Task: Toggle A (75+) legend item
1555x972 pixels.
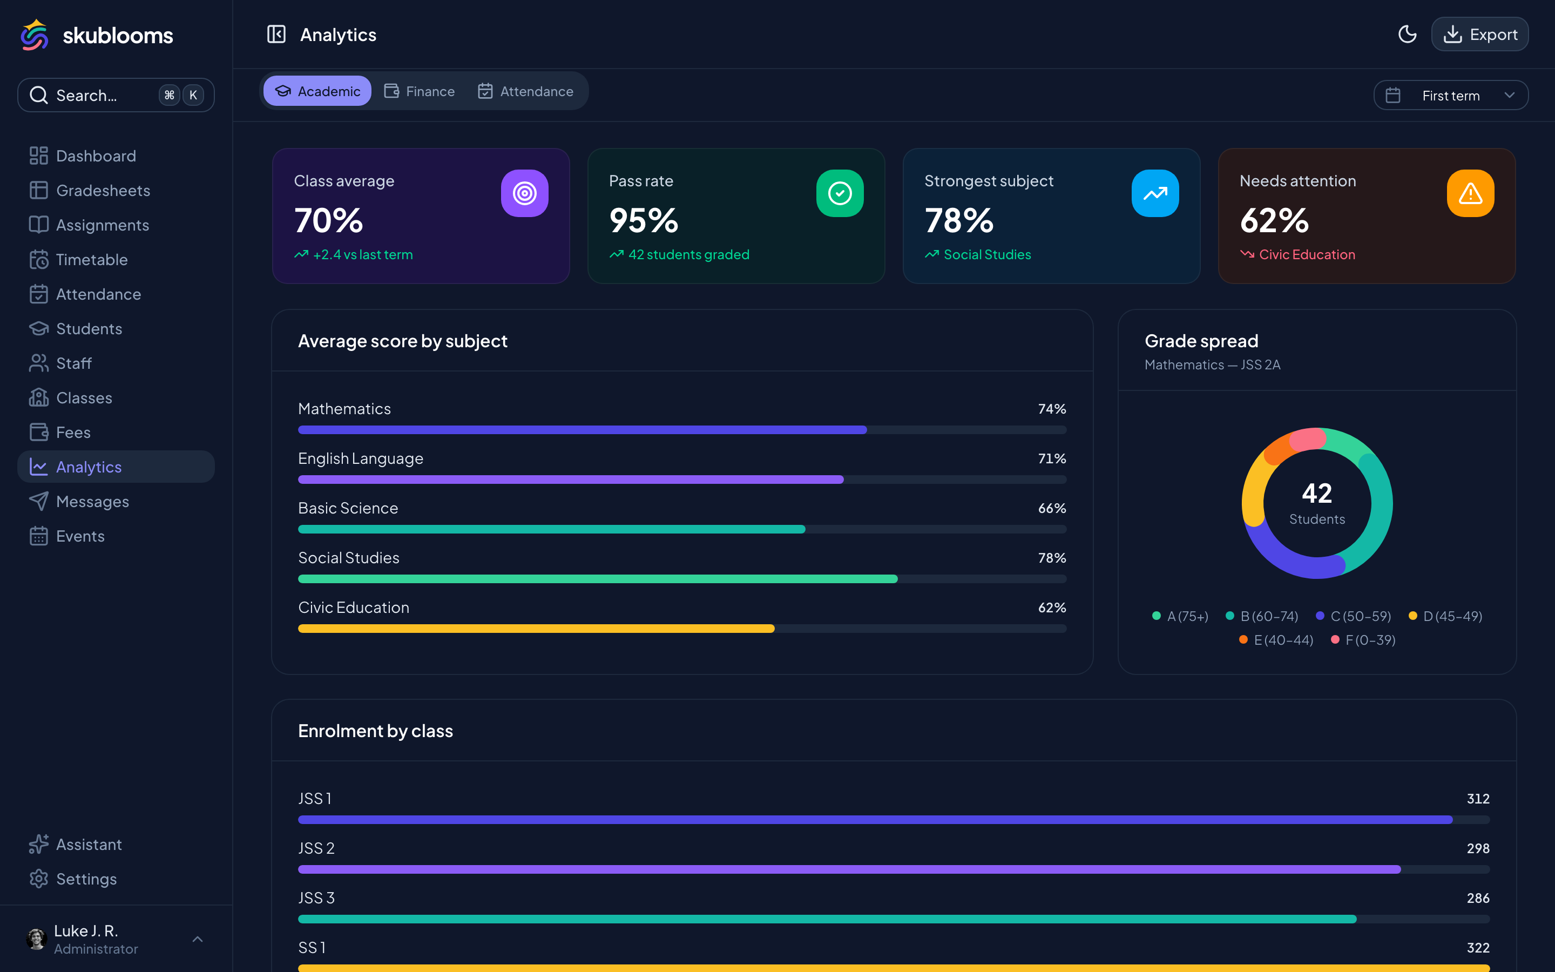Action: (1180, 617)
